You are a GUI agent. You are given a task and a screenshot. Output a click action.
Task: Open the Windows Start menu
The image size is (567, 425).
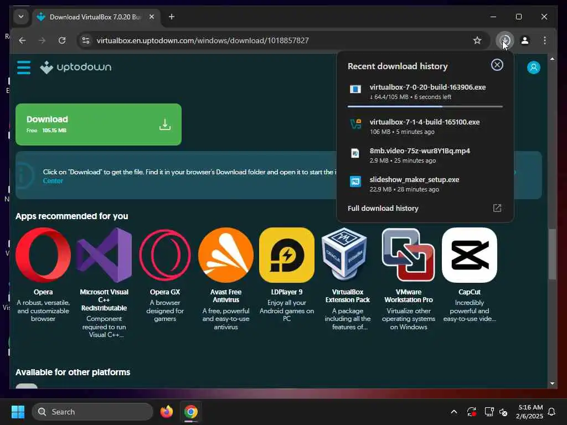coord(18,412)
